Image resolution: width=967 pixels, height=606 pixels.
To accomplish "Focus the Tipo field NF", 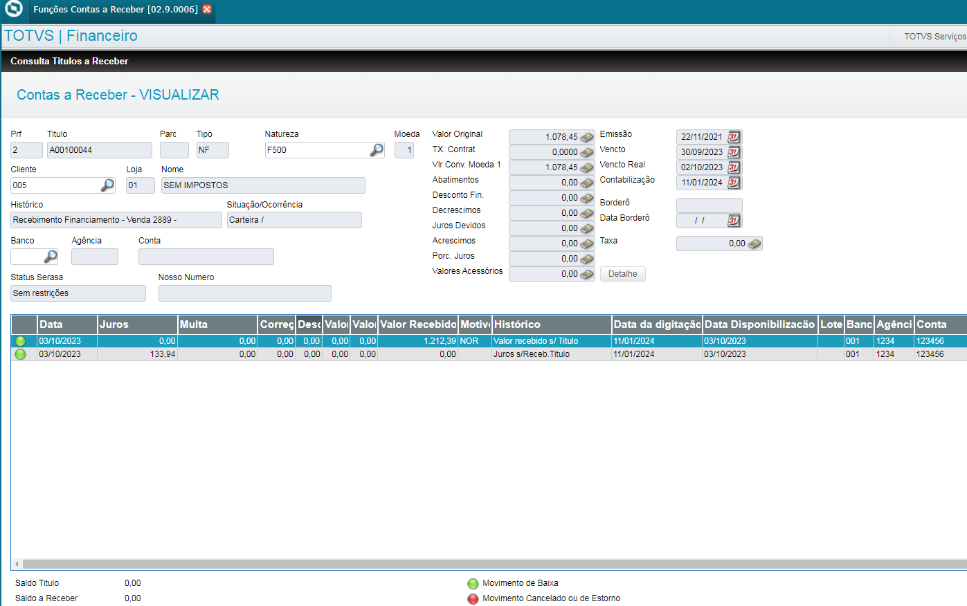I will pos(213,150).
